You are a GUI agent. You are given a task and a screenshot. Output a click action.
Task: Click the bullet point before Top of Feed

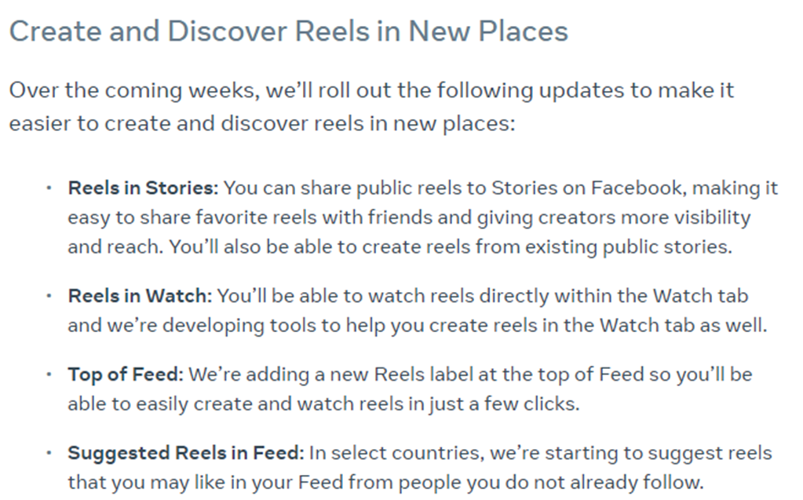point(49,374)
